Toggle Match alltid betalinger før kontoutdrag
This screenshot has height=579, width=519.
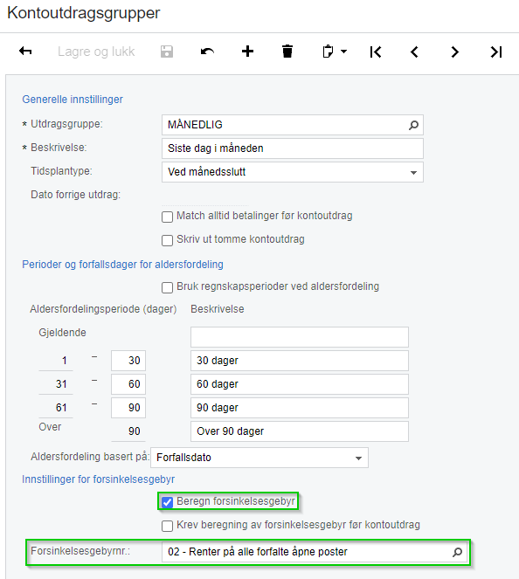168,217
